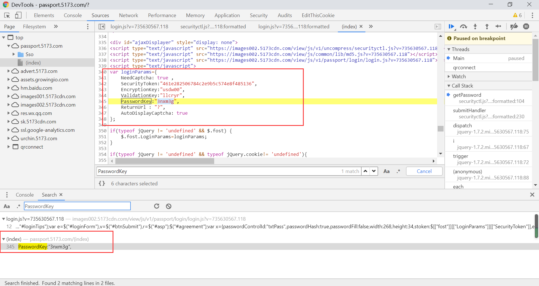This screenshot has width=539, height=286.
Task: Show more open editor tabs
Action: coord(371,26)
